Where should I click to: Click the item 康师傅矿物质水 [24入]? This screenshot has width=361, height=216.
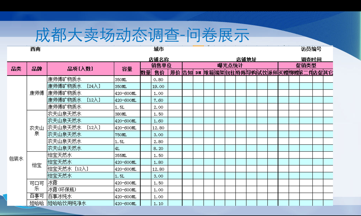80,86
